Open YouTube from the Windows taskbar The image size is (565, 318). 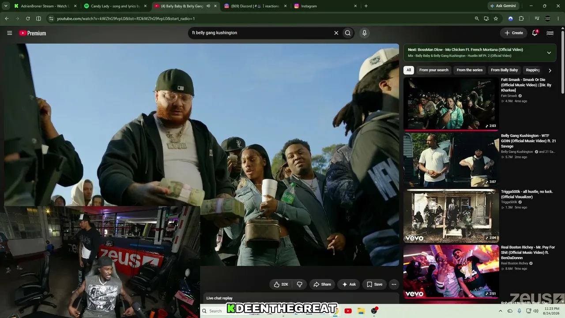point(348,311)
